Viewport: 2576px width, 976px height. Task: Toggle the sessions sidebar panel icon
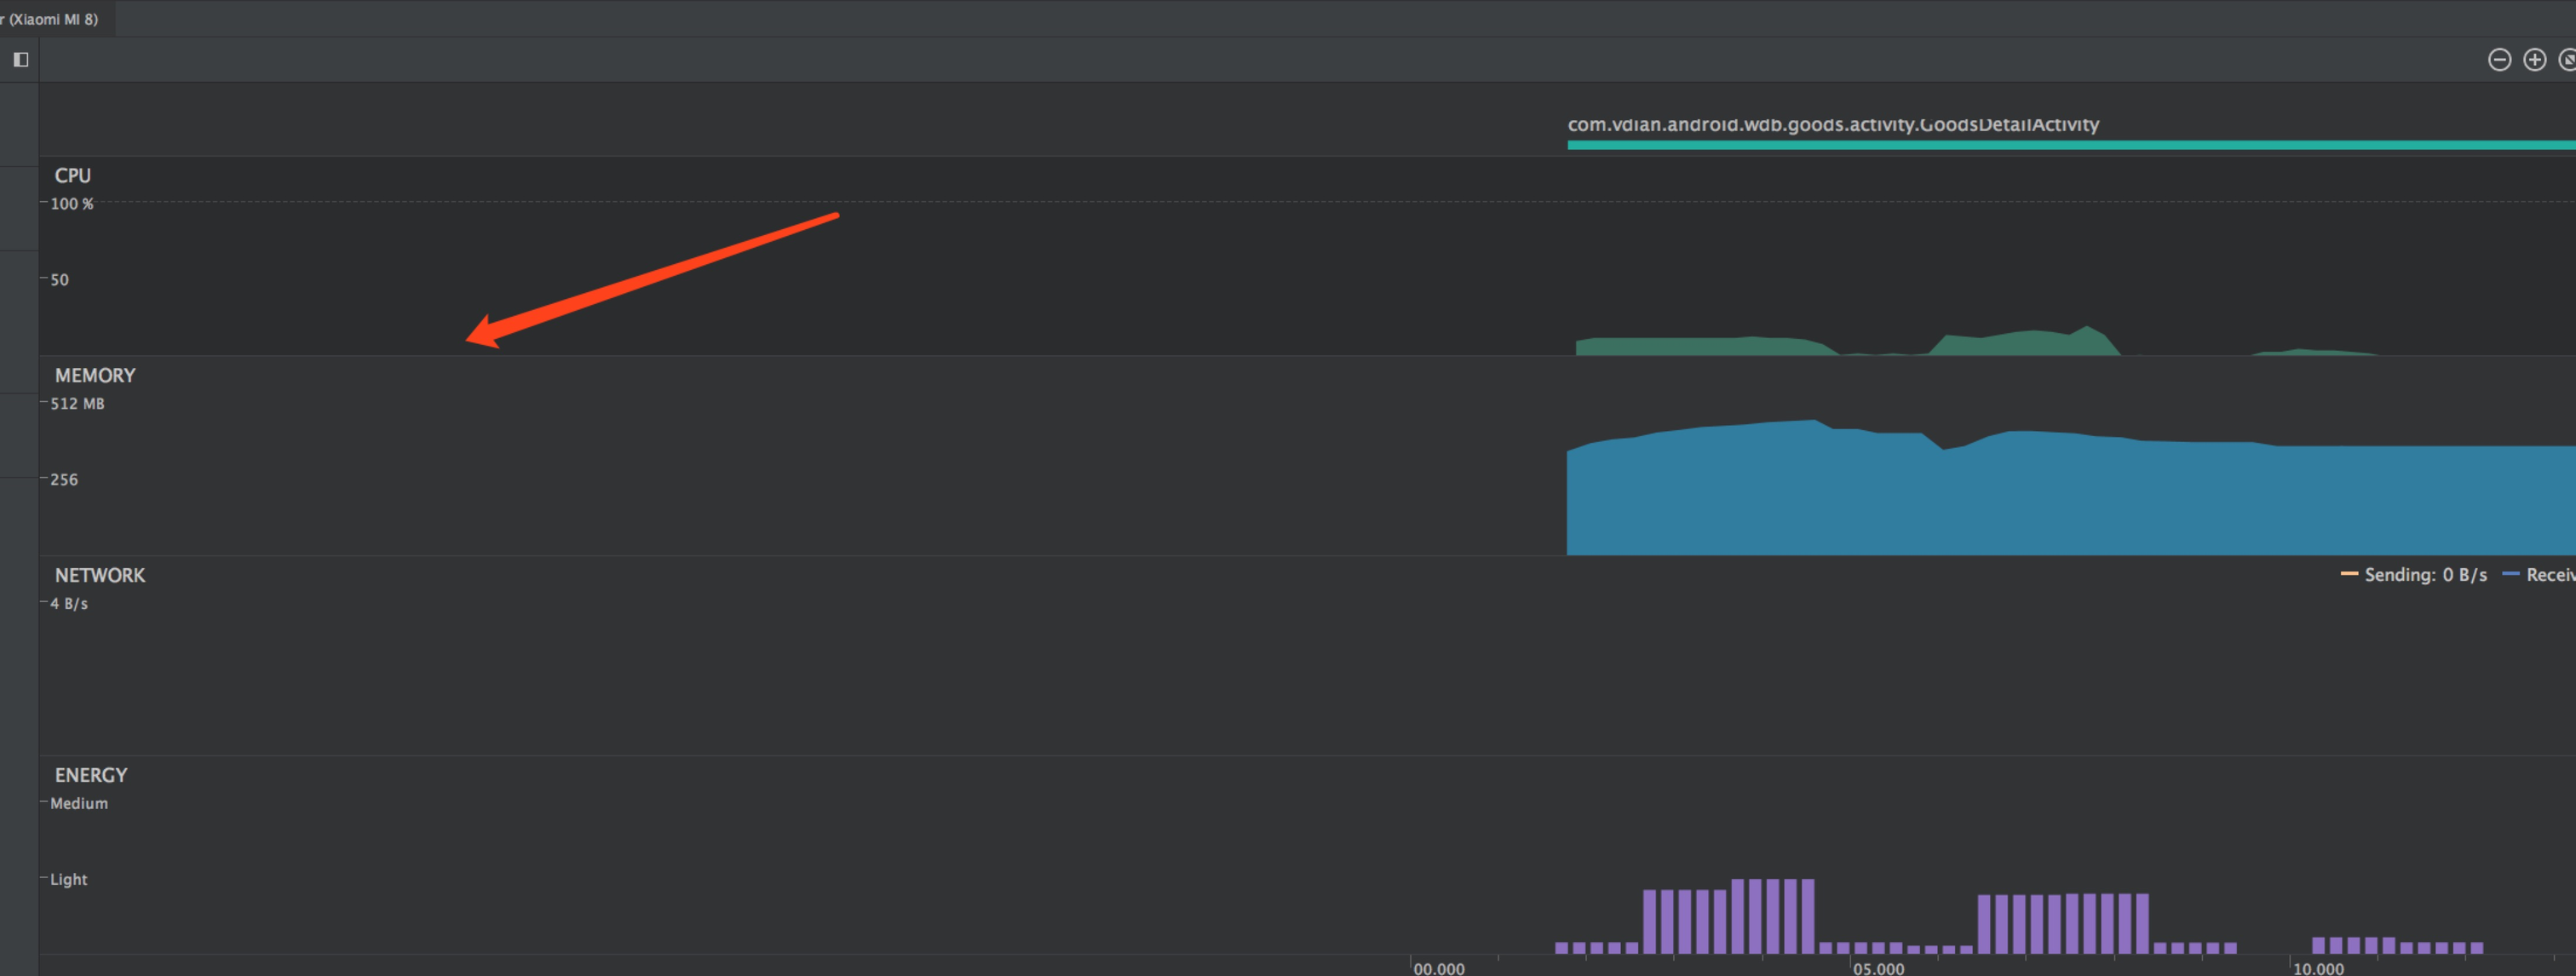[x=20, y=60]
